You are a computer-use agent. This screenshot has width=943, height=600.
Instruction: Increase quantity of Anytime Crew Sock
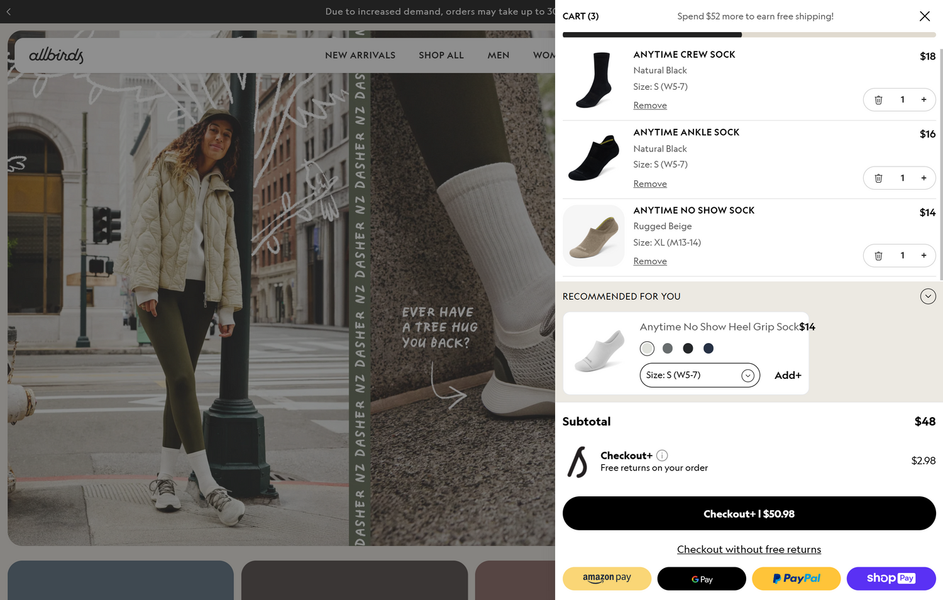pyautogui.click(x=924, y=100)
